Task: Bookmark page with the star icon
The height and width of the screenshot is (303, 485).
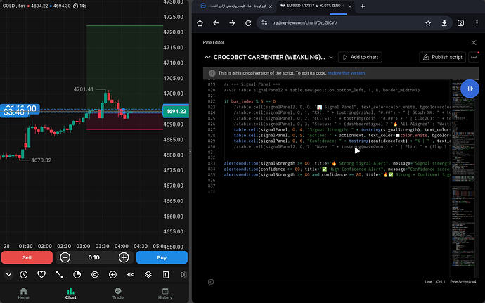Action: click(428, 23)
